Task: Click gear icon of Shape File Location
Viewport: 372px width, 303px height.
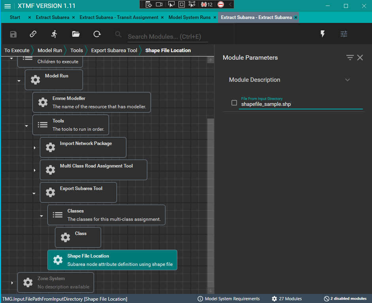Action: [x=58, y=260]
